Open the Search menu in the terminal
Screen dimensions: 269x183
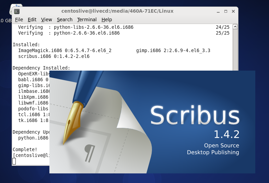pos(65,20)
